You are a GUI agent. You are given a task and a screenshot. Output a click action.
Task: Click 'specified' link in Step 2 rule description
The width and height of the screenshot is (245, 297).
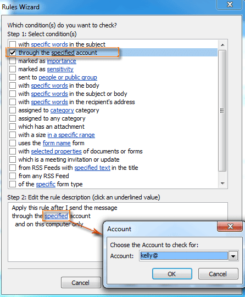56,216
